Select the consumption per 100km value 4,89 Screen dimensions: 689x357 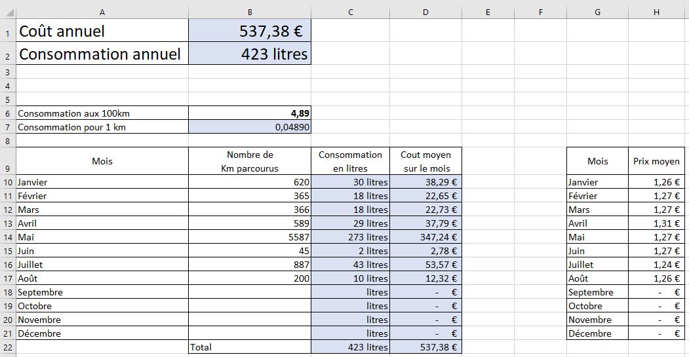tap(249, 113)
